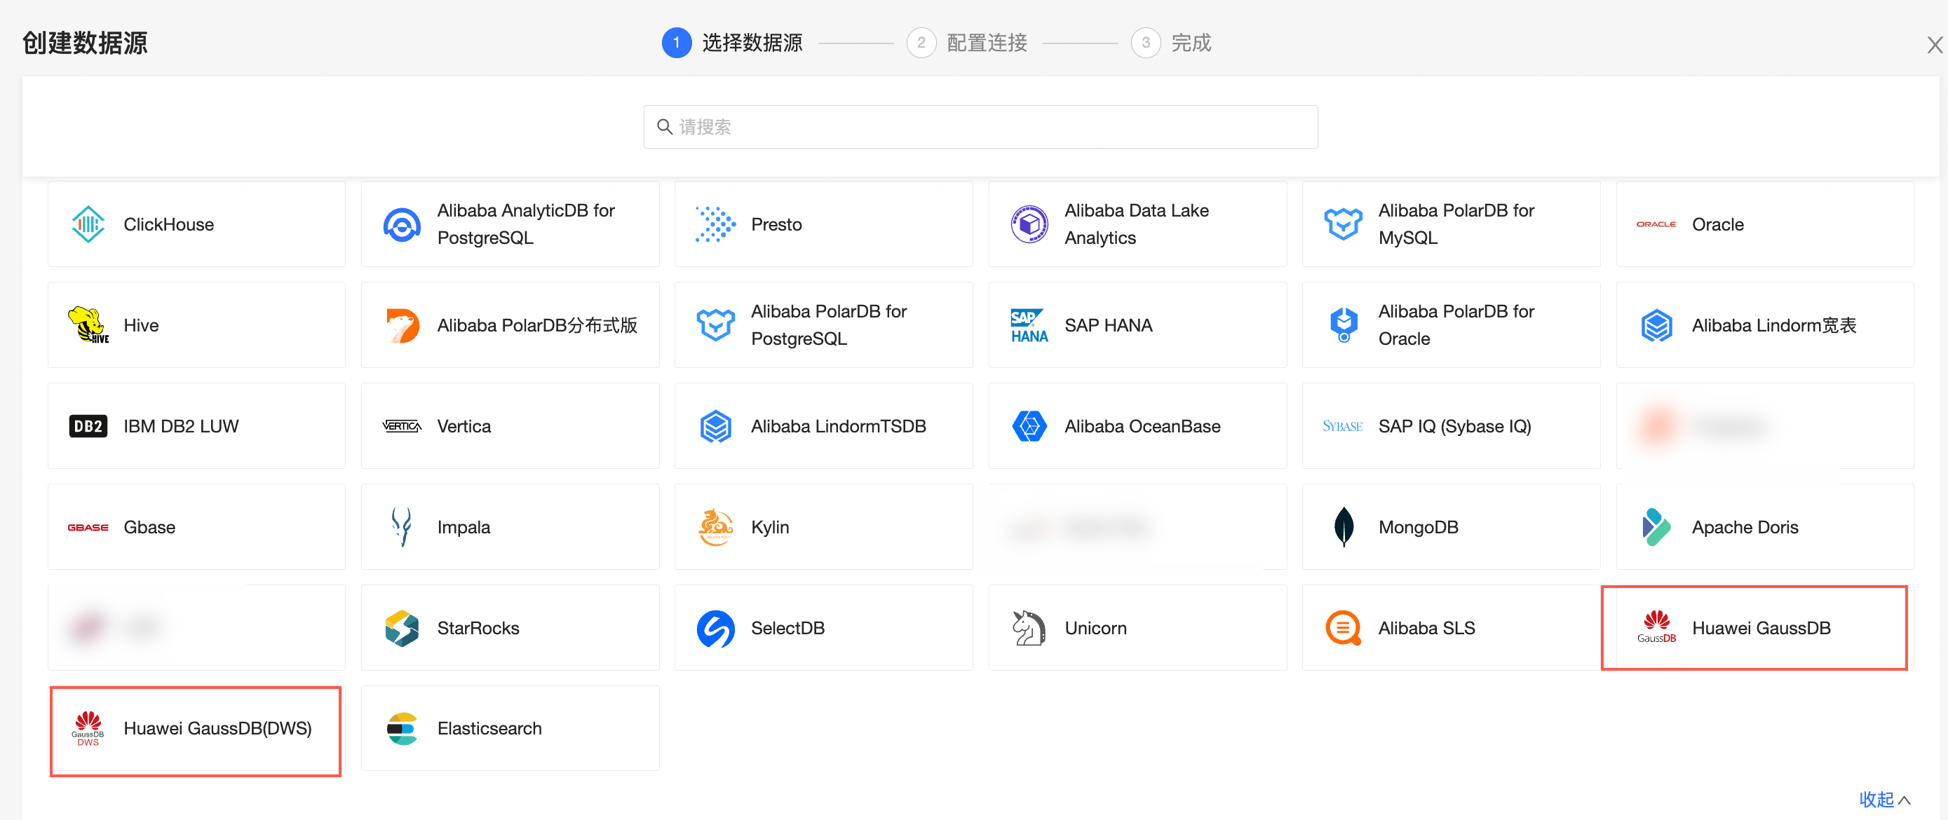Click the Hive bee icon
The width and height of the screenshot is (1948, 820).
88,325
